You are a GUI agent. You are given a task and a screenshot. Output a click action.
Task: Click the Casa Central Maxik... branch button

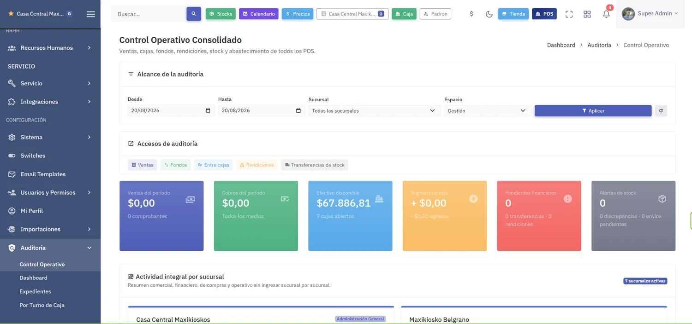pyautogui.click(x=352, y=14)
